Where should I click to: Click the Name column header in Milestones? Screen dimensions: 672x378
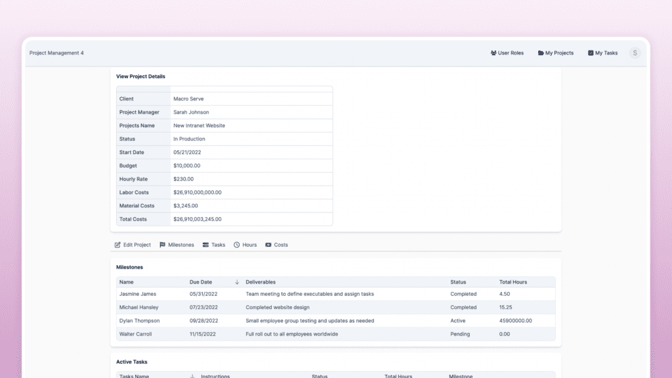[126, 282]
